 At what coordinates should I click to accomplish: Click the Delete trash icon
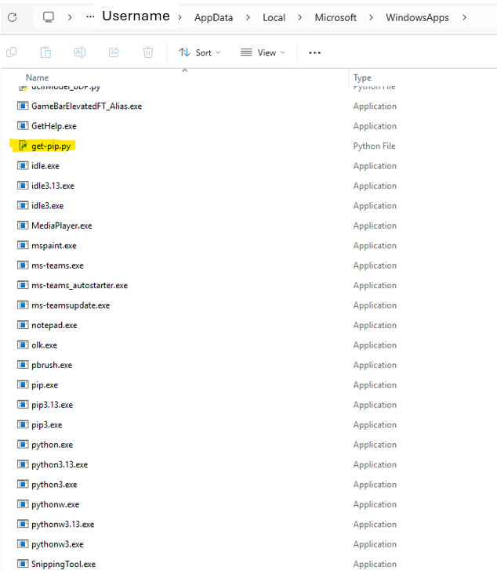(x=148, y=52)
